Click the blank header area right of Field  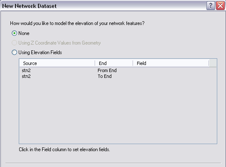pyautogui.click(x=213, y=63)
